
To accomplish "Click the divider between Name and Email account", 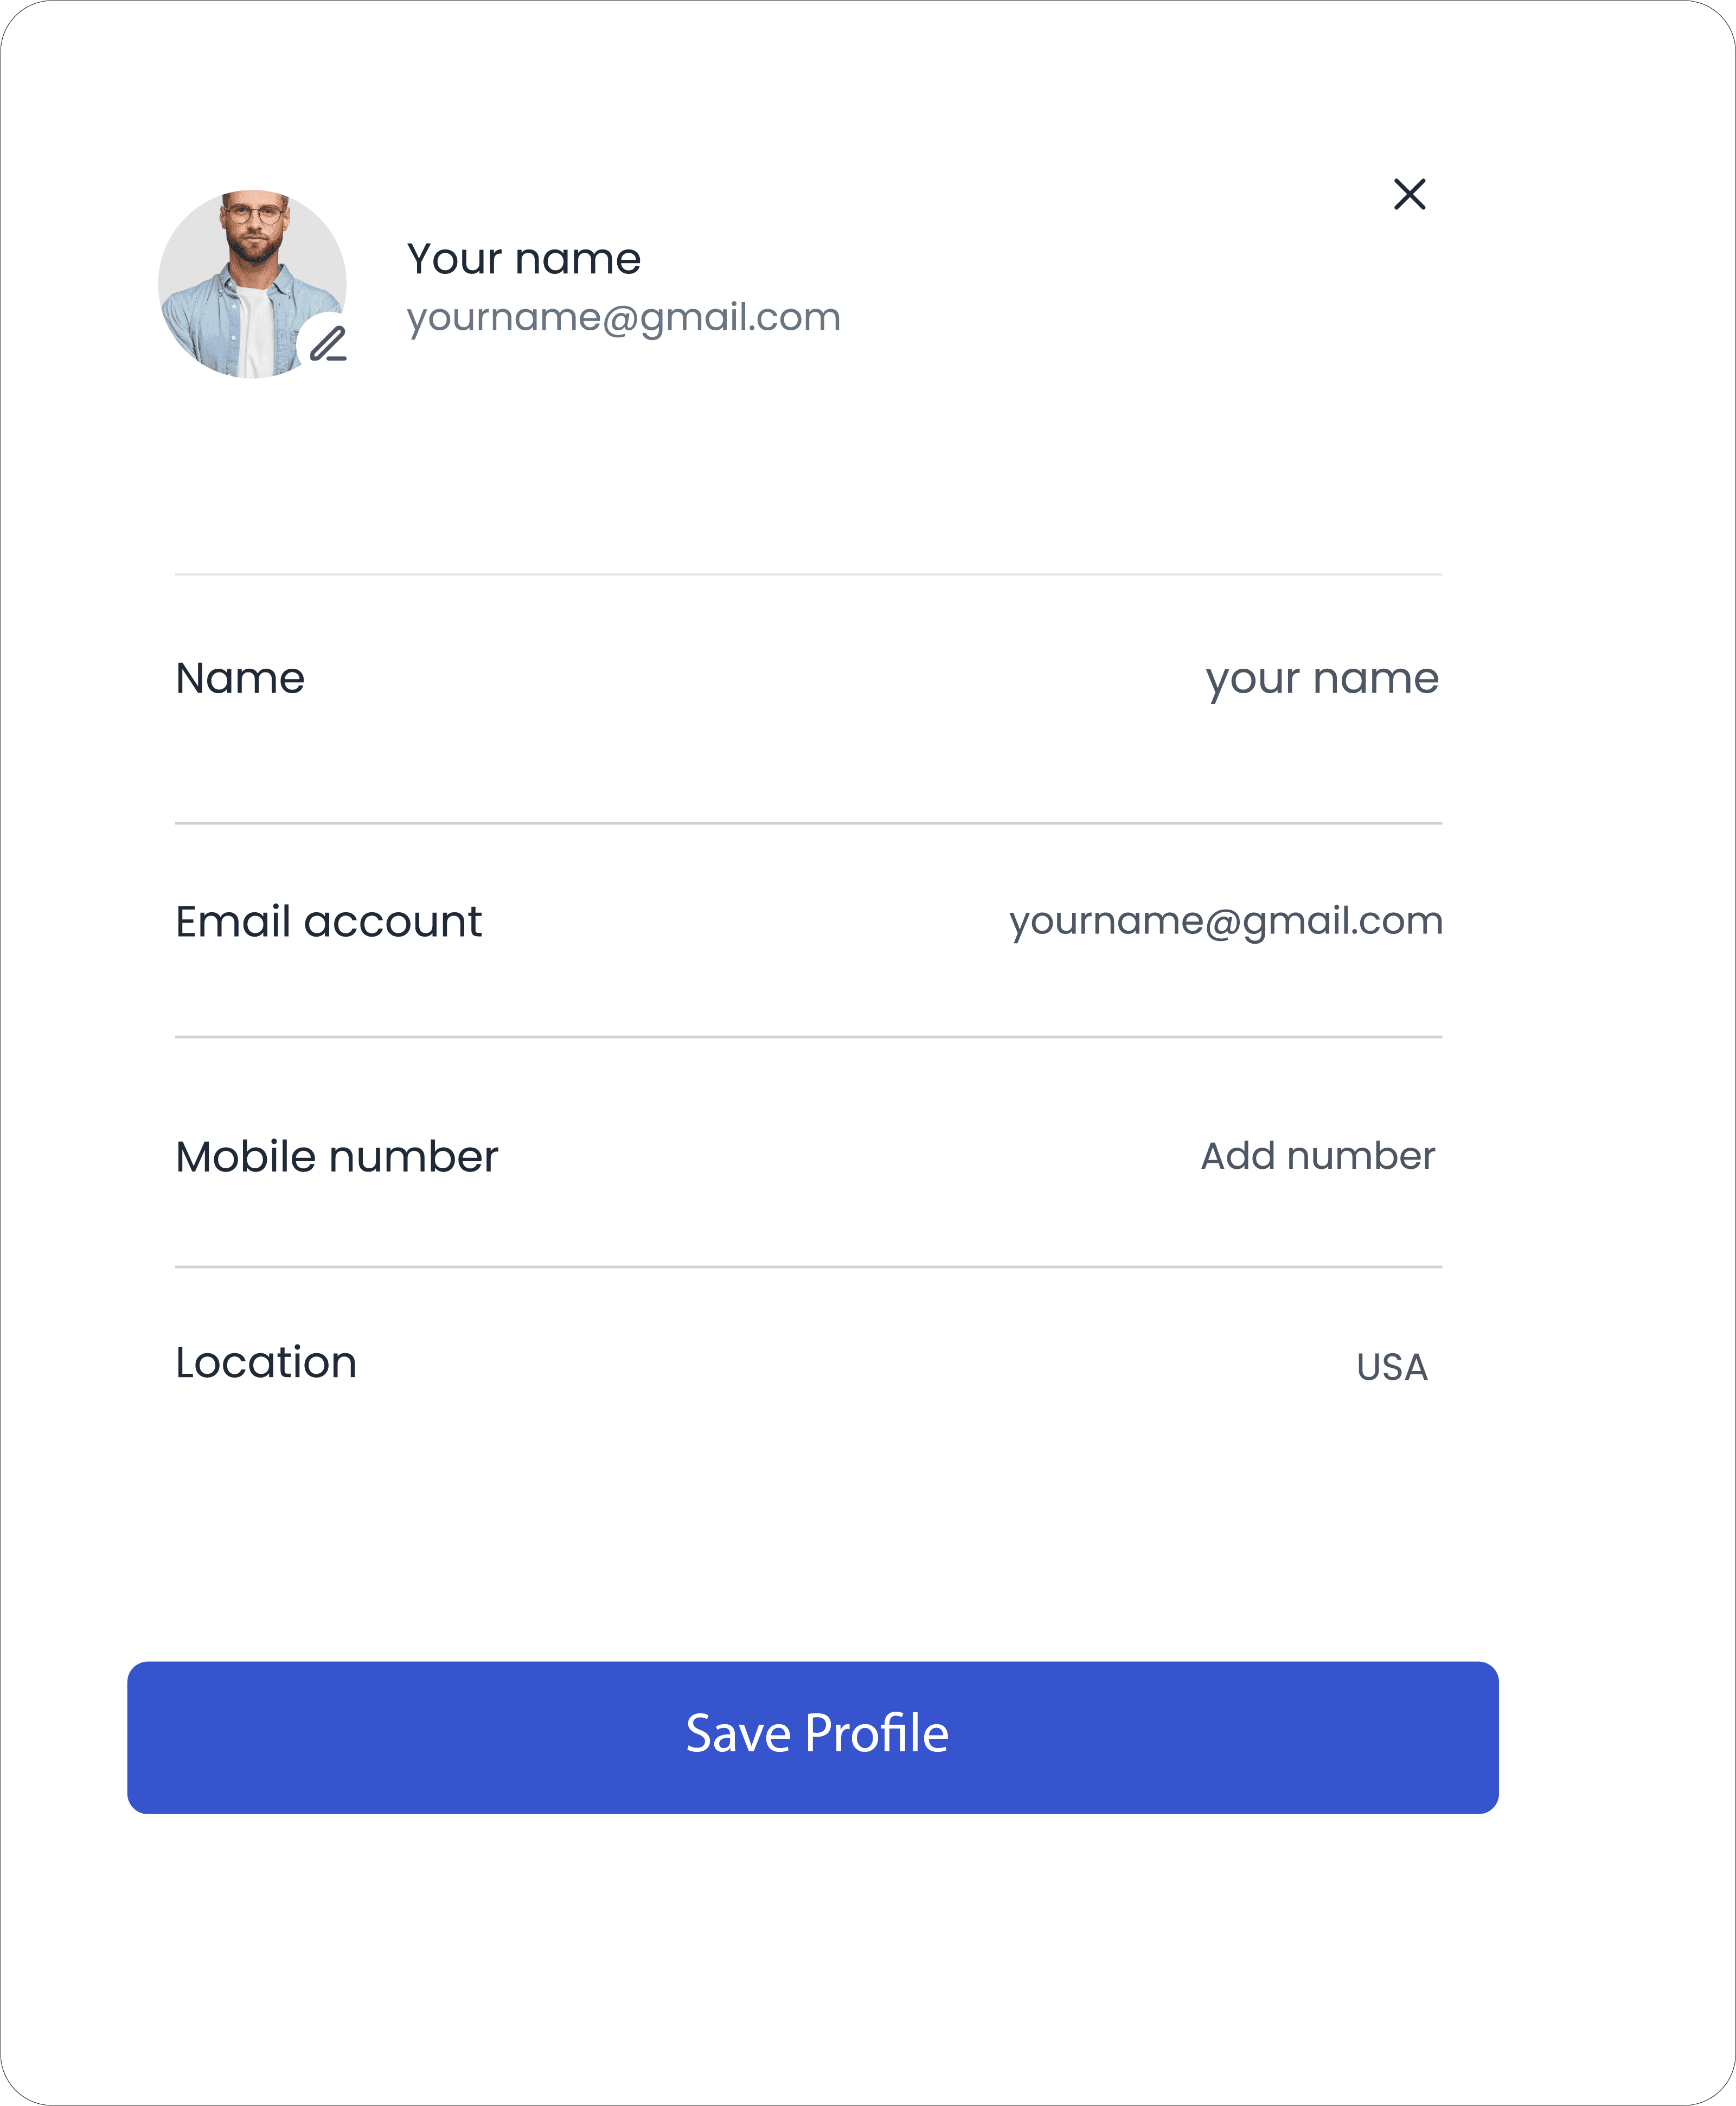I will [808, 823].
